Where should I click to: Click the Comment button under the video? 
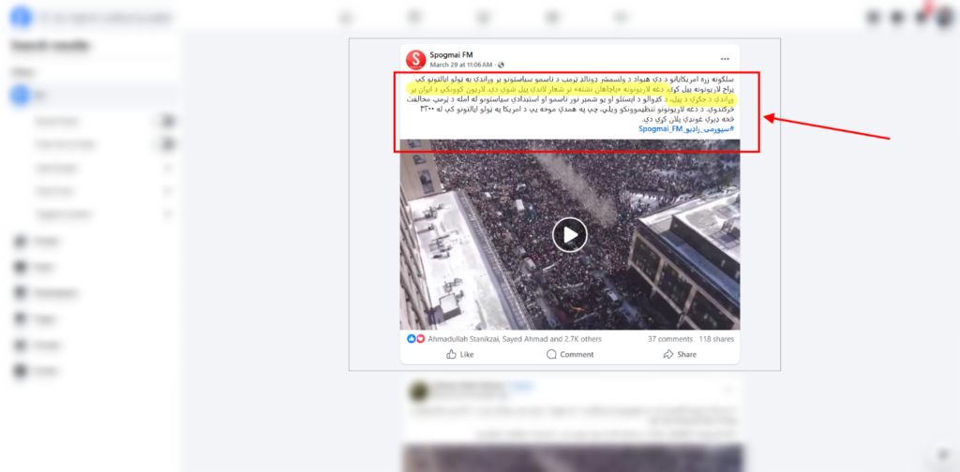[x=570, y=355]
